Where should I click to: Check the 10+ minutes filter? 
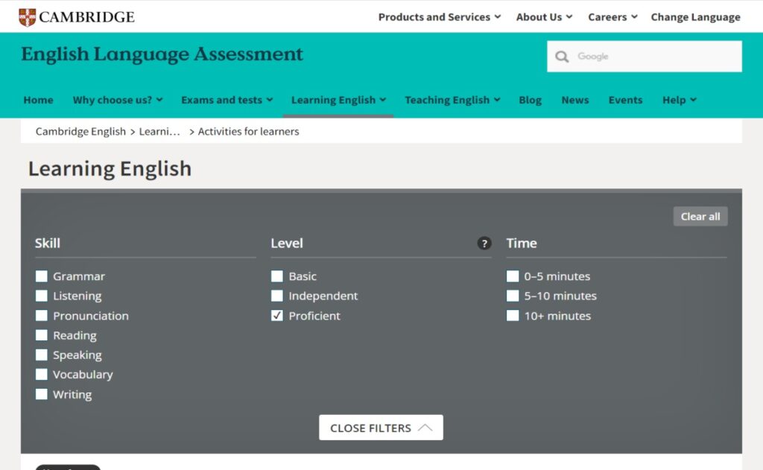[x=513, y=316]
